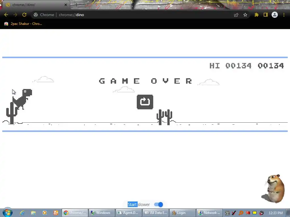Open the Chrome profile avatar
The height and width of the screenshot is (217, 290).
pos(275,15)
